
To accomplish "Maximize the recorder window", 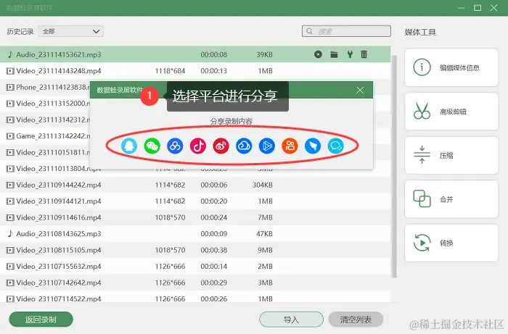I will point(478,8).
